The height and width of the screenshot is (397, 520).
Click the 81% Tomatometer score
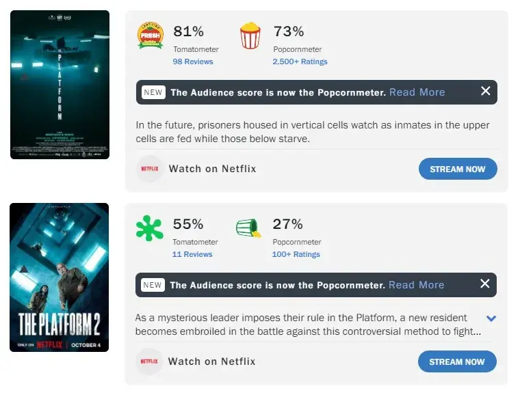pos(188,31)
